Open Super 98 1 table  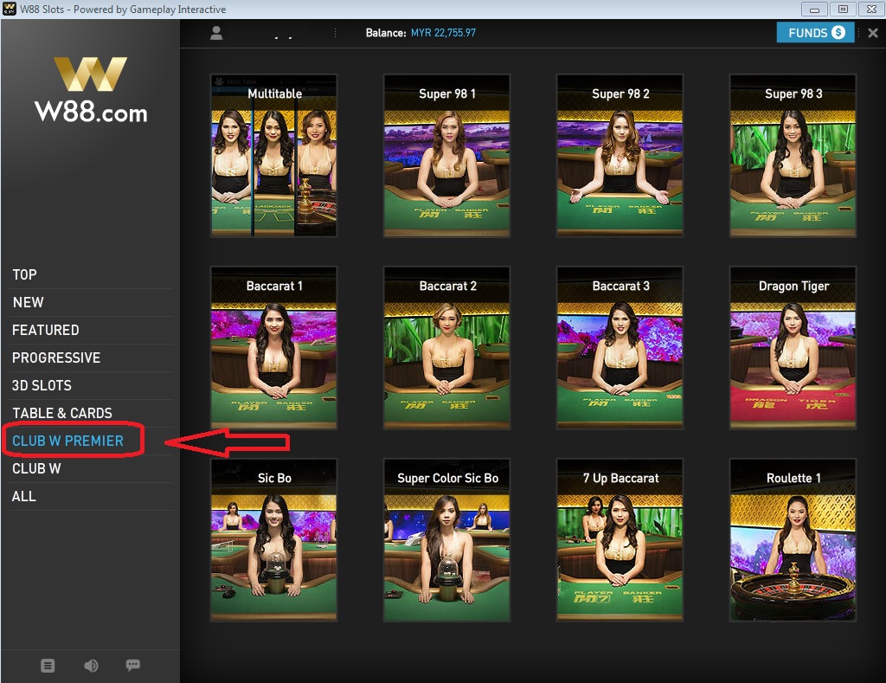point(447,156)
